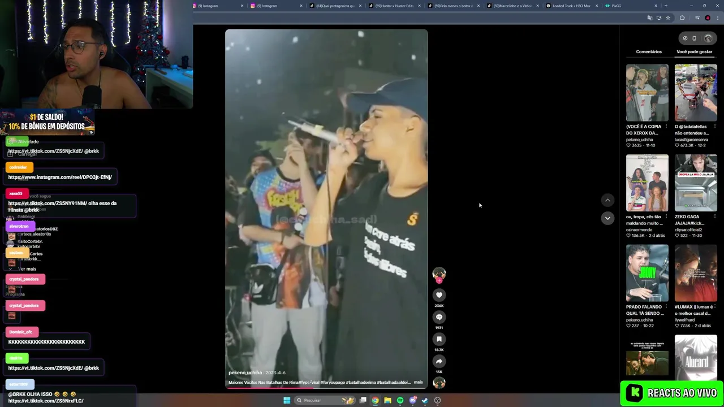Click Instagram reel link in chat

coord(60,177)
